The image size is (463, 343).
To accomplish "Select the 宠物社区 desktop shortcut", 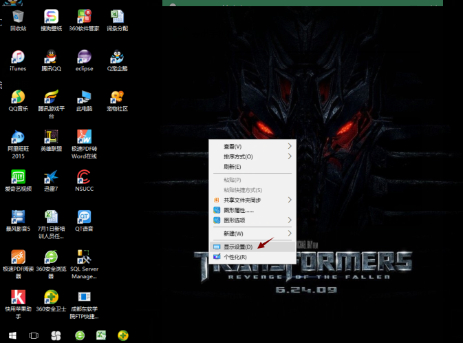I will click(x=117, y=101).
